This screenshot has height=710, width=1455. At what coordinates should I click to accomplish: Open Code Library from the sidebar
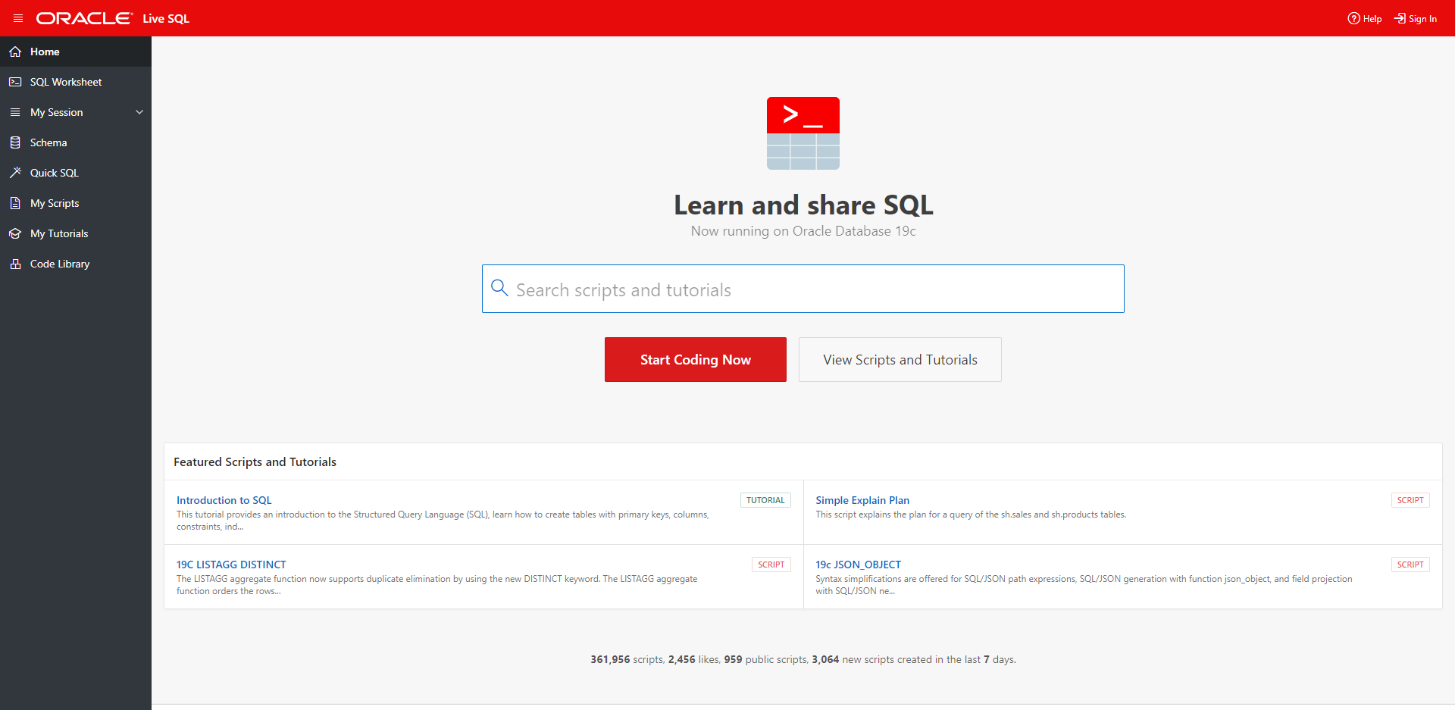tap(76, 264)
